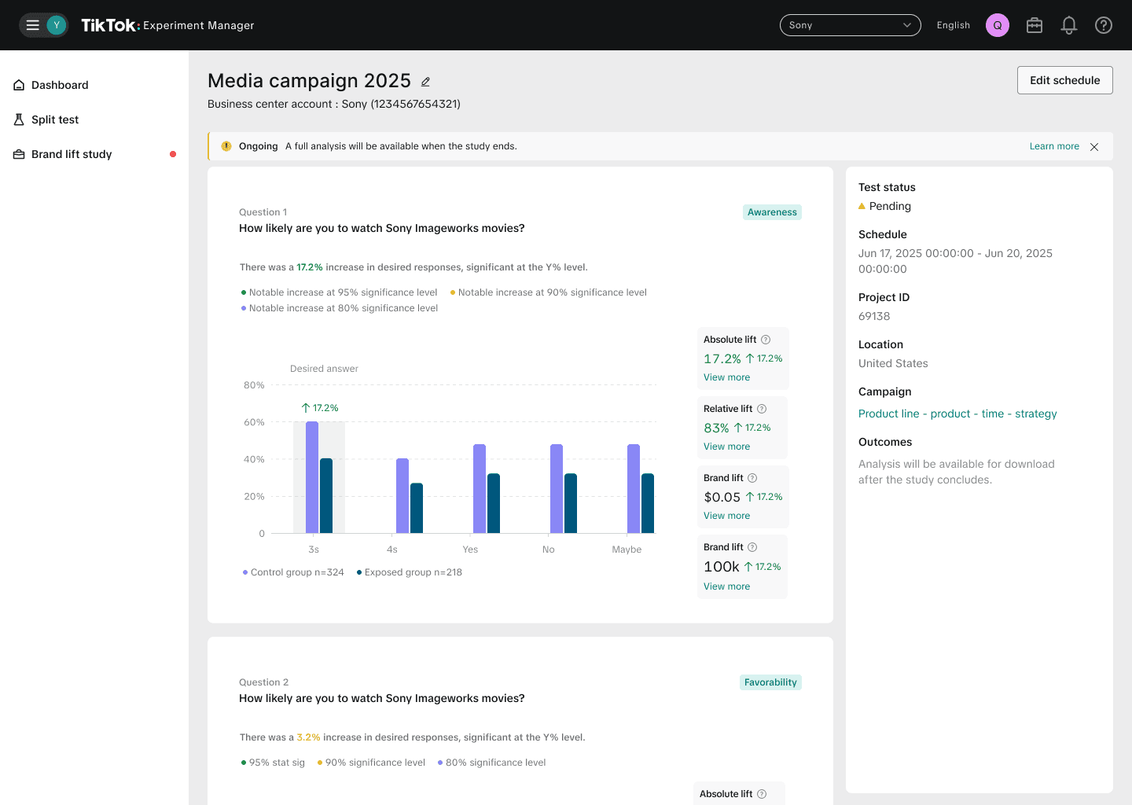Click Dashboard home icon in sidebar

click(x=19, y=85)
